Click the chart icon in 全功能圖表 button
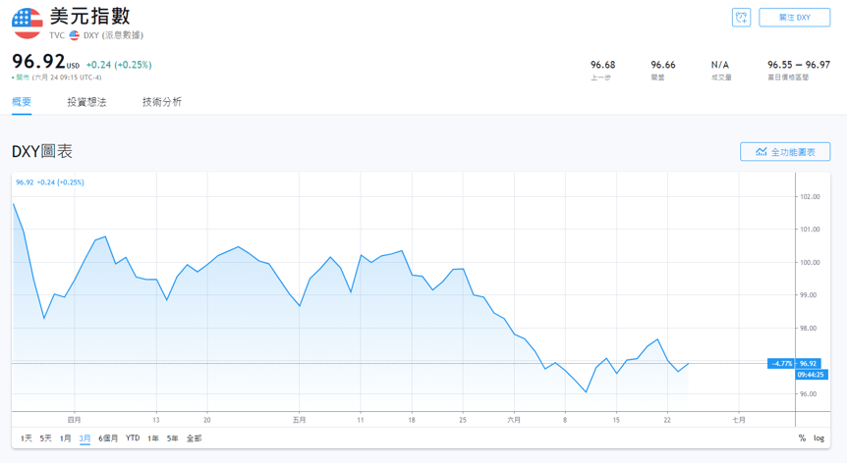This screenshot has width=847, height=463. click(761, 152)
